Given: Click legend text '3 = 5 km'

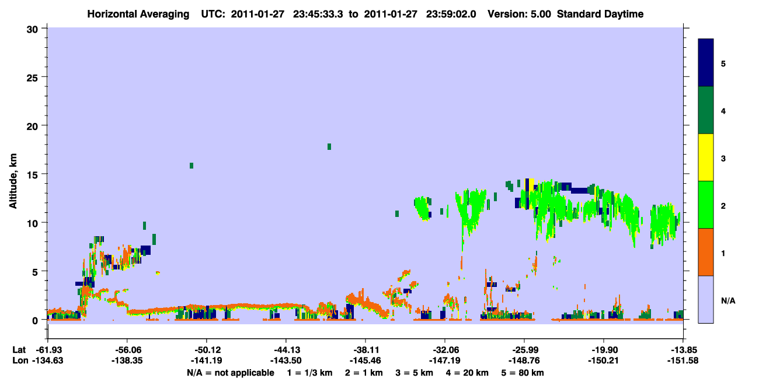Looking at the screenshot, I should click(415, 373).
